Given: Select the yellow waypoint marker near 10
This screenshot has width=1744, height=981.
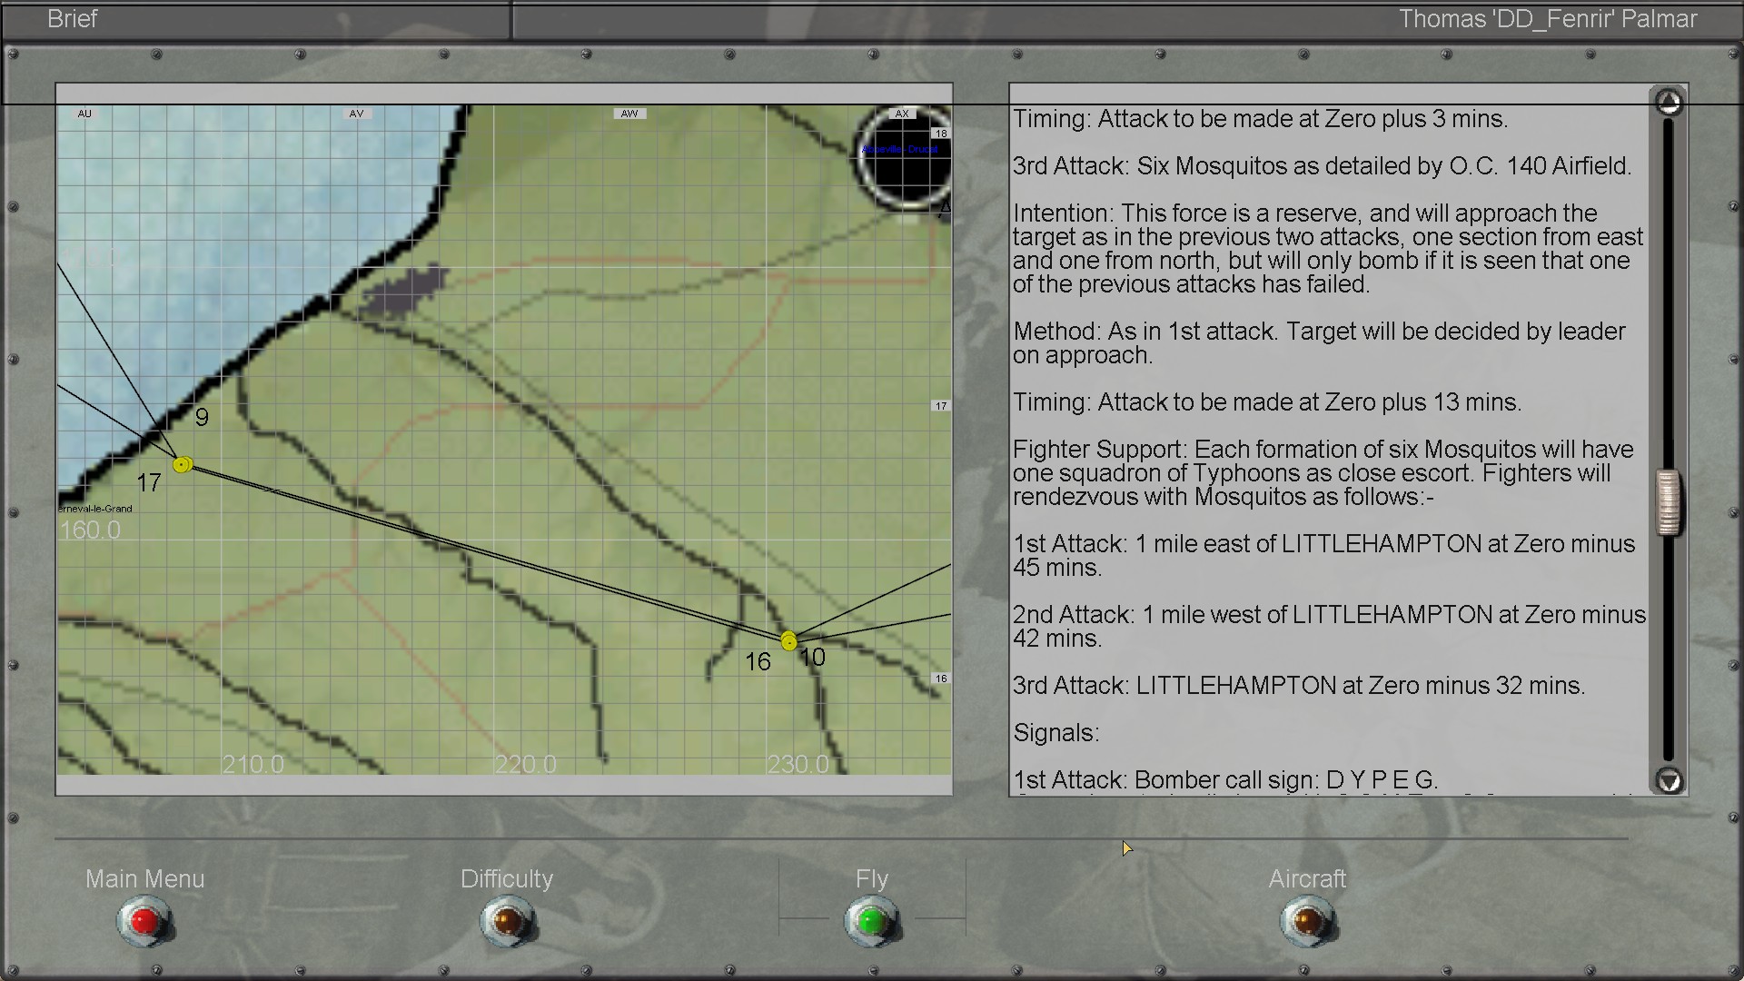Looking at the screenshot, I should pyautogui.click(x=788, y=641).
